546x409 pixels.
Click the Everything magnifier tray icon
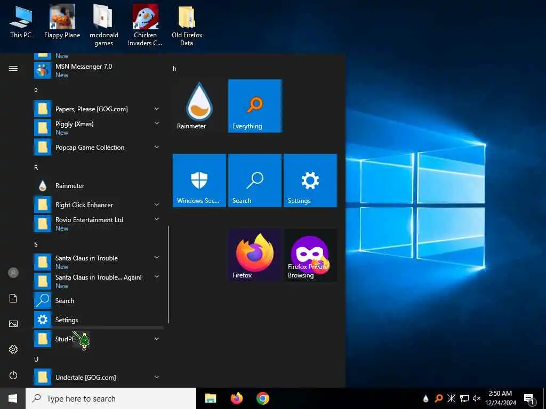click(x=438, y=398)
